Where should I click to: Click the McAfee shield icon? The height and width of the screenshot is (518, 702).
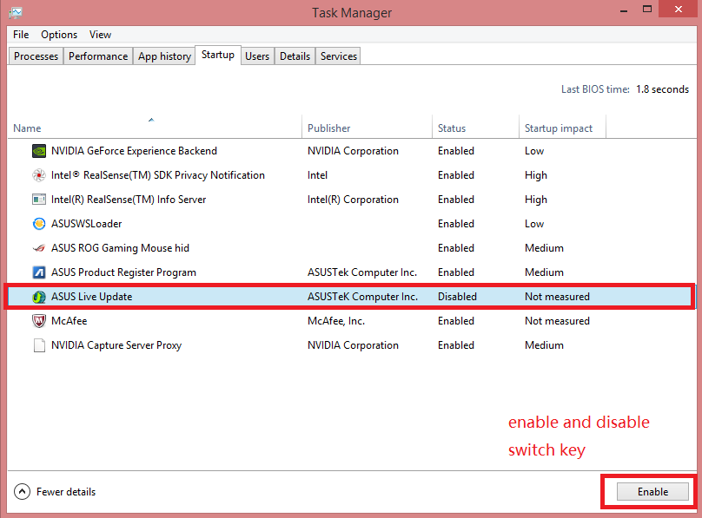pyautogui.click(x=39, y=321)
